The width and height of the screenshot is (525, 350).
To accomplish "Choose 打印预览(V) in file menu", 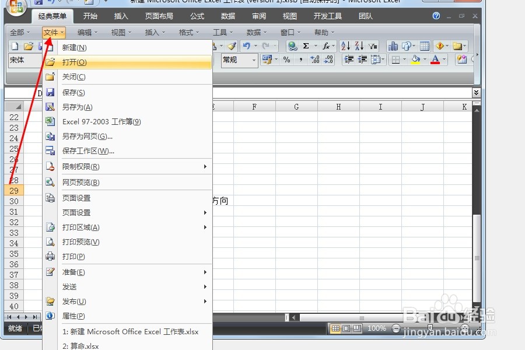I will pos(128,242).
